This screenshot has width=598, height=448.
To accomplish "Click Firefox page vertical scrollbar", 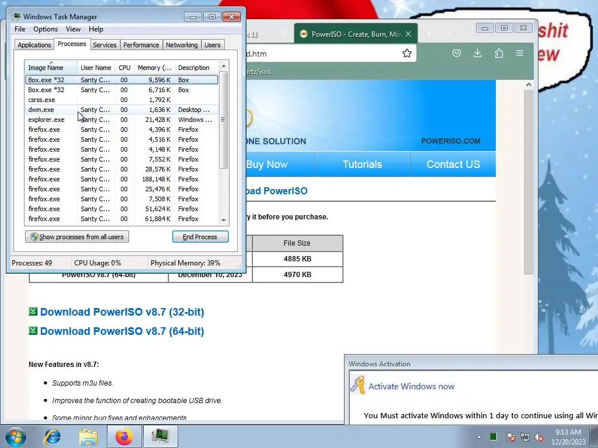I will click(x=528, y=183).
